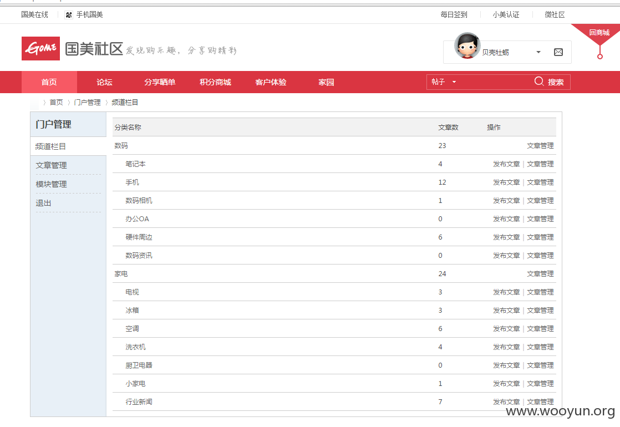Go to the 论坛 nav tab
Screen dimensions: 620x427
[104, 82]
